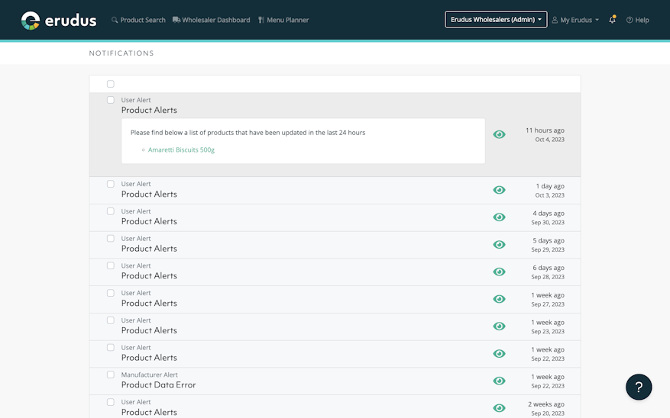The height and width of the screenshot is (418, 670).
Task: Click the eye icon for Sep 29 alert
Action: tap(499, 244)
